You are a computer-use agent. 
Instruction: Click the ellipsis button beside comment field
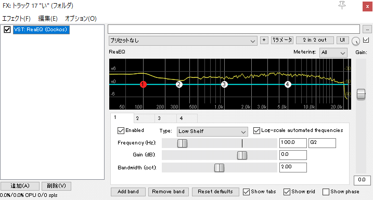click(367, 29)
